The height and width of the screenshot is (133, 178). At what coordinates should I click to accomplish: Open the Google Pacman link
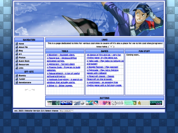tap(103, 67)
